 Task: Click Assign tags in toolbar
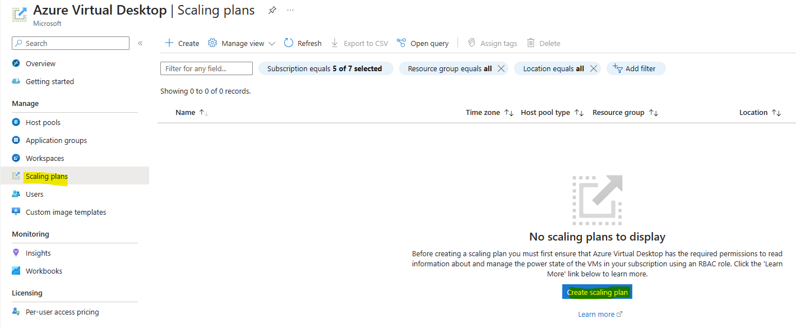tap(492, 43)
